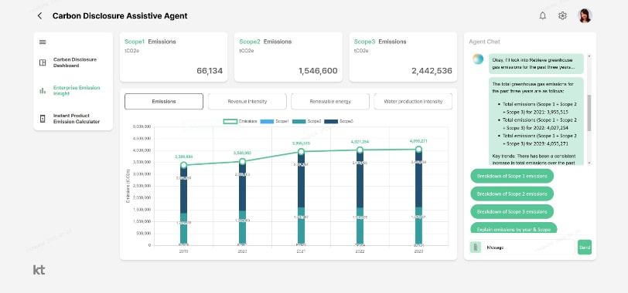Switch to Renewable energy tab
This screenshot has height=293, width=628.
point(330,101)
